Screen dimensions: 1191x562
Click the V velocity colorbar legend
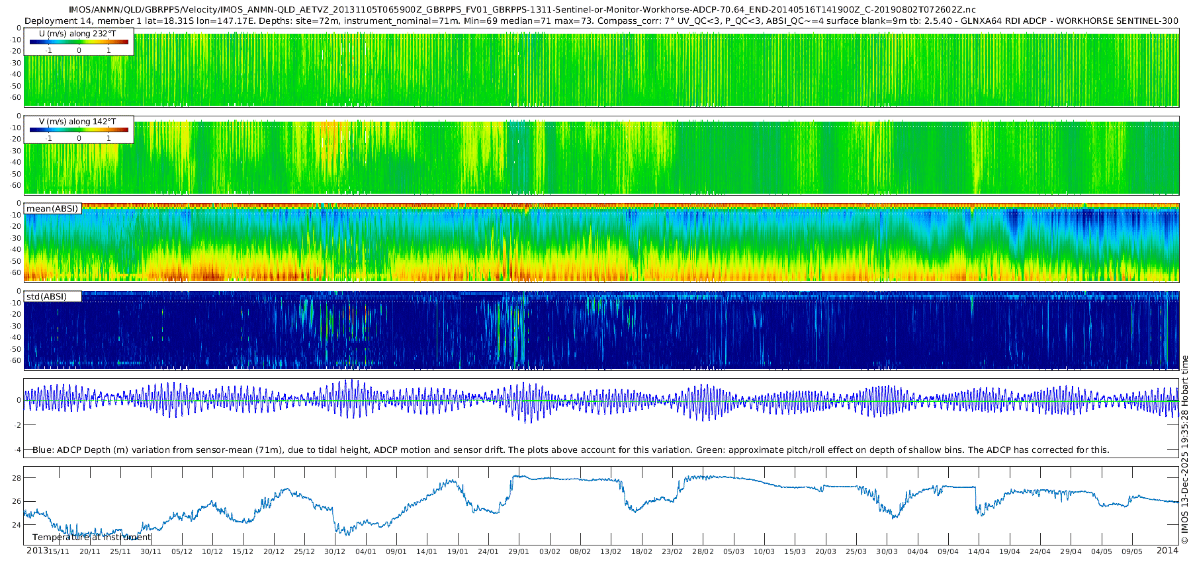79,130
